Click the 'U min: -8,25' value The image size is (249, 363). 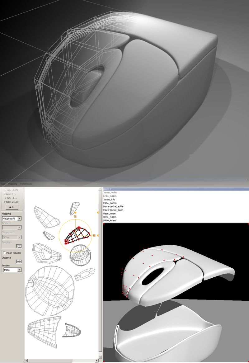coord(11,190)
